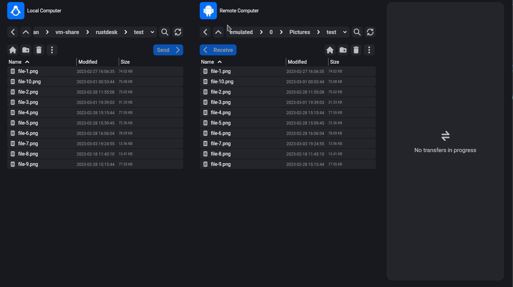Open the three-dot more actions menu on local panel
This screenshot has height=287, width=513.
pos(52,50)
